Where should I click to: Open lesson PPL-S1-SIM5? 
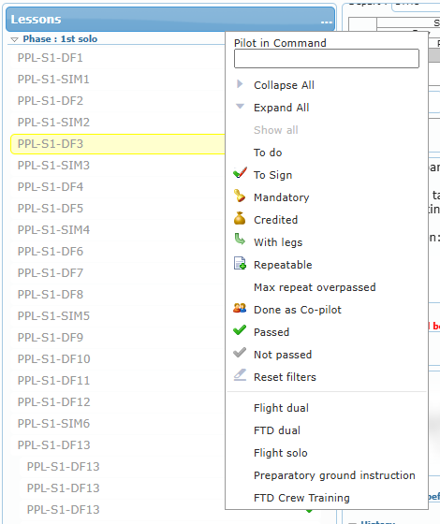pos(53,316)
